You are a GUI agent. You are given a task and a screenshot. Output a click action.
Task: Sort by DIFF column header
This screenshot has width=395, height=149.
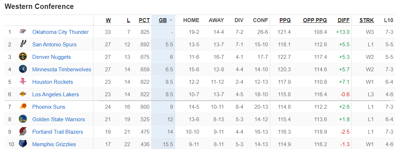(343, 20)
